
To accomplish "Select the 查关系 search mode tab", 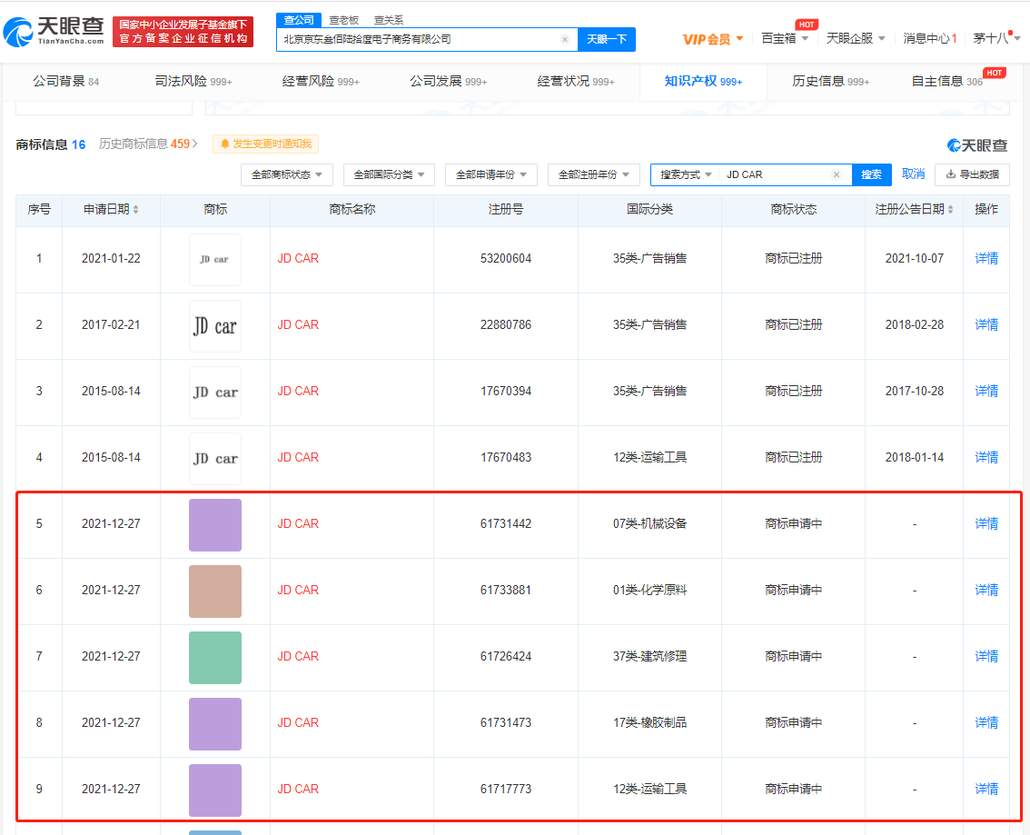I will click(389, 20).
